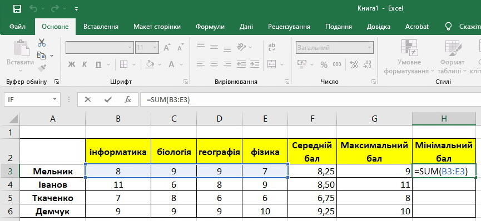Image resolution: width=481 pixels, height=221 pixels.
Task: Click the Вставити paste clipboard icon
Action: tap(22, 47)
